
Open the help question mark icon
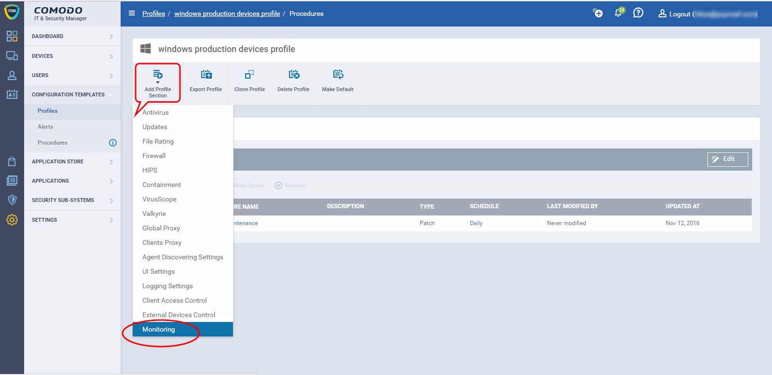(x=638, y=13)
